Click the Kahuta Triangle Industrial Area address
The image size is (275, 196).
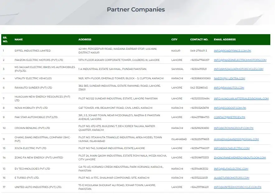120,139
